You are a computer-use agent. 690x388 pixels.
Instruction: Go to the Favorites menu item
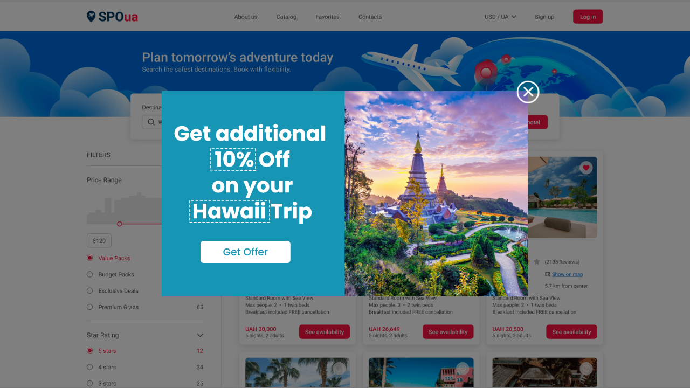pyautogui.click(x=327, y=17)
